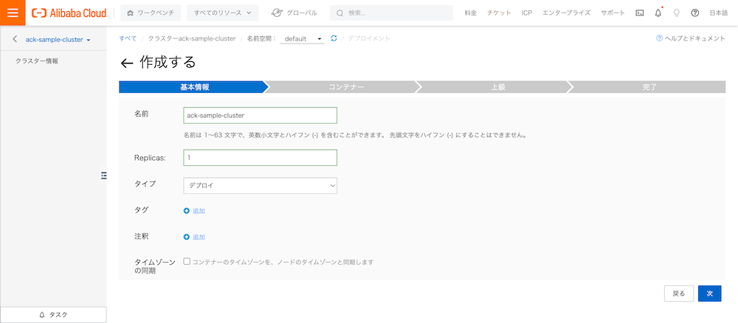Image resolution: width=738 pixels, height=323 pixels.
Task: Open the Cloud Shell terminal icon
Action: click(639, 13)
